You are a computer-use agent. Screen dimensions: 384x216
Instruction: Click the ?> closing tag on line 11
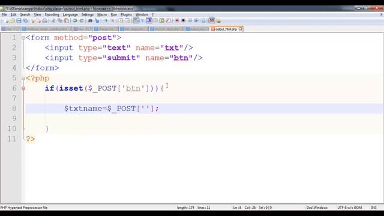click(x=31, y=139)
